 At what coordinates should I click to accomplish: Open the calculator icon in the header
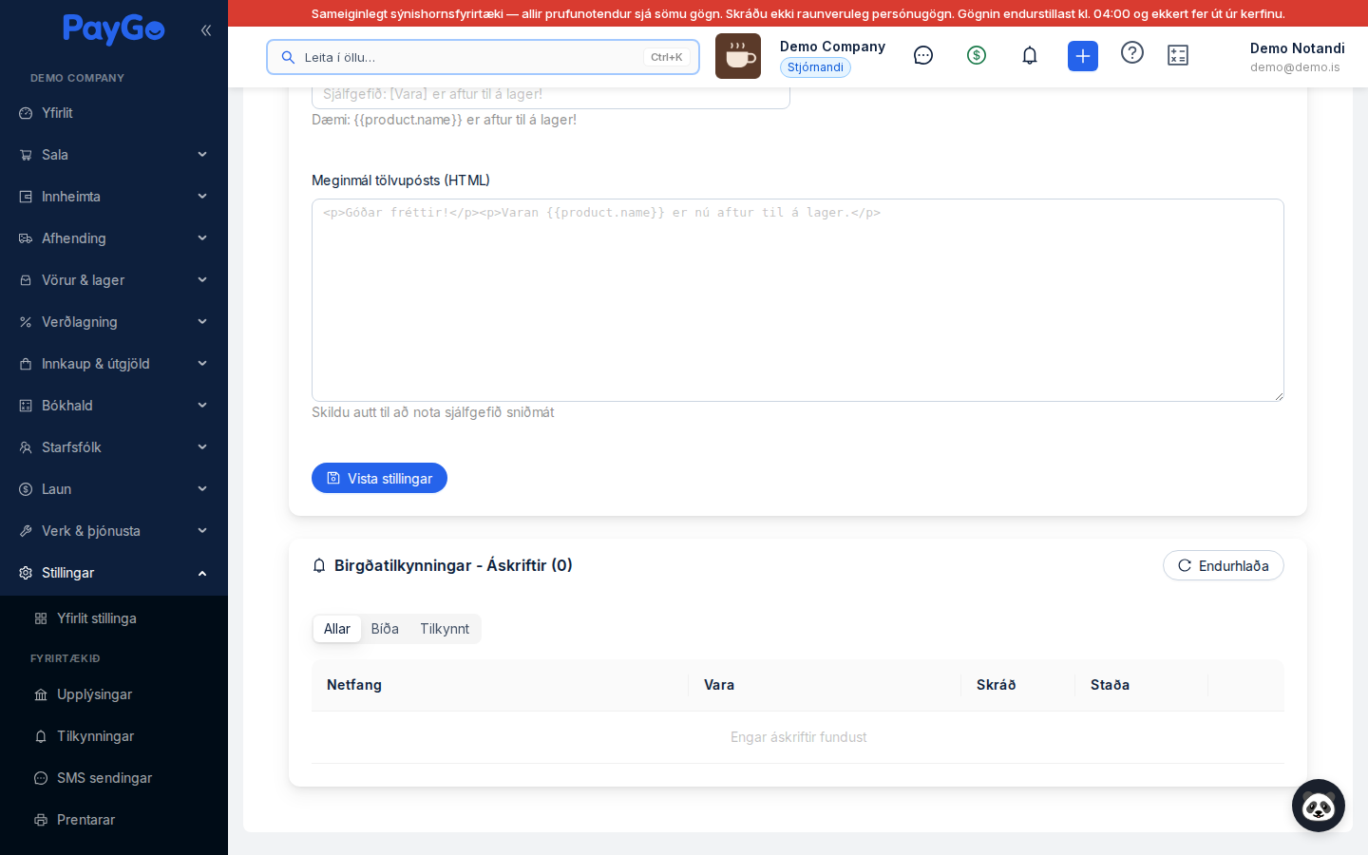(x=1178, y=55)
